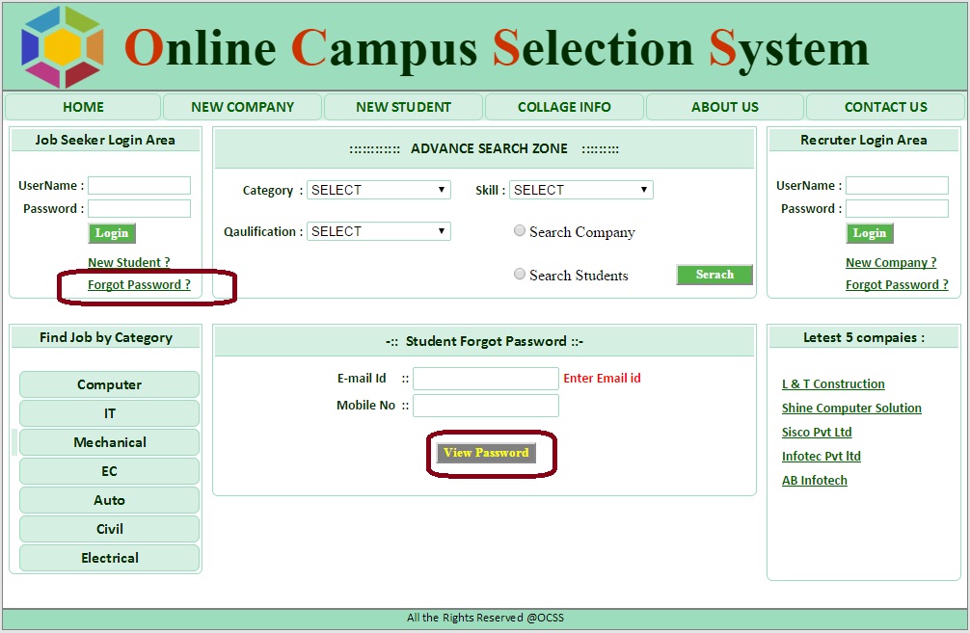The width and height of the screenshot is (970, 633).
Task: Open student Forgot Password link
Action: tap(139, 285)
